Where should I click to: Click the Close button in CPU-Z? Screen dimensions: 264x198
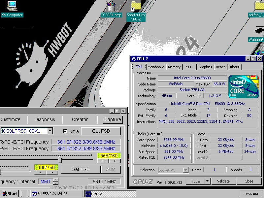coord(249,181)
